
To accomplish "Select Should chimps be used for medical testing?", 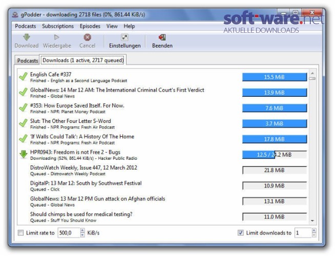I will [162, 217].
